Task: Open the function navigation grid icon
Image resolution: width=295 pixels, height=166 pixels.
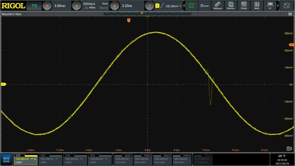Action: click(7, 159)
